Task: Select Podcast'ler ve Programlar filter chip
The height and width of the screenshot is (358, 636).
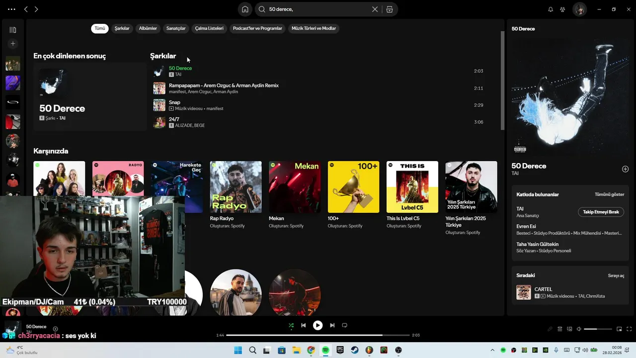Action: pyautogui.click(x=257, y=28)
